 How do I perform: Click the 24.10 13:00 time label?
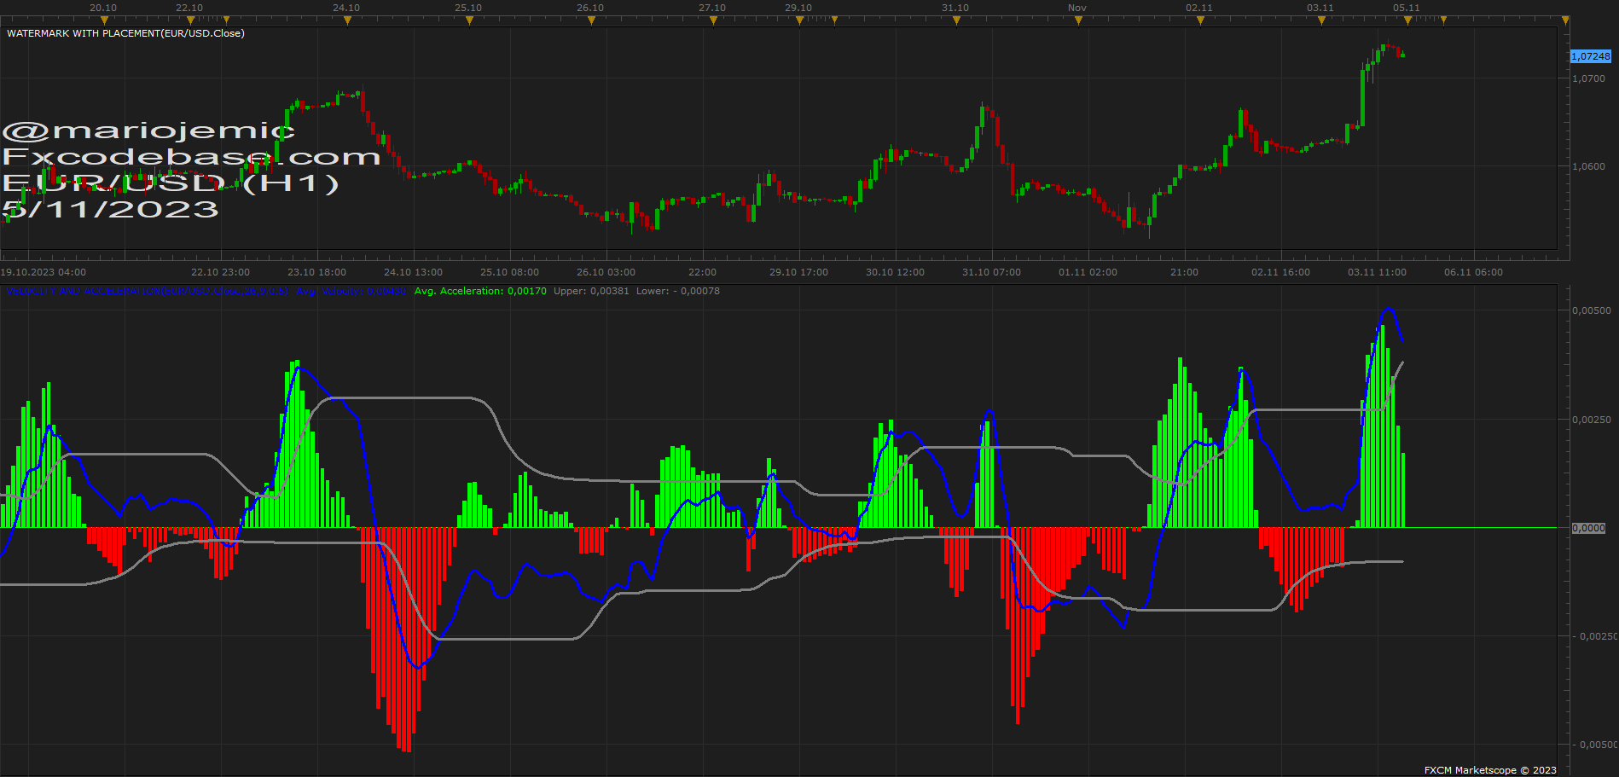coord(413,272)
